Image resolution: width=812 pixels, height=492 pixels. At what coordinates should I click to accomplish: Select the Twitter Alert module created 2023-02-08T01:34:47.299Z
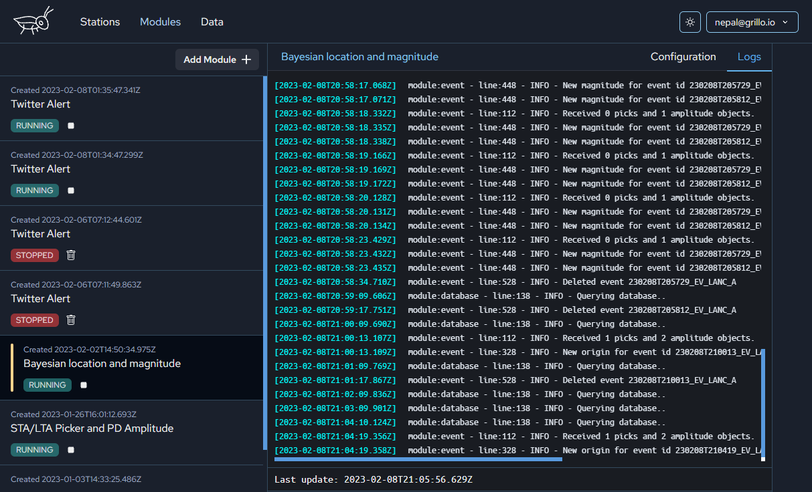131,173
